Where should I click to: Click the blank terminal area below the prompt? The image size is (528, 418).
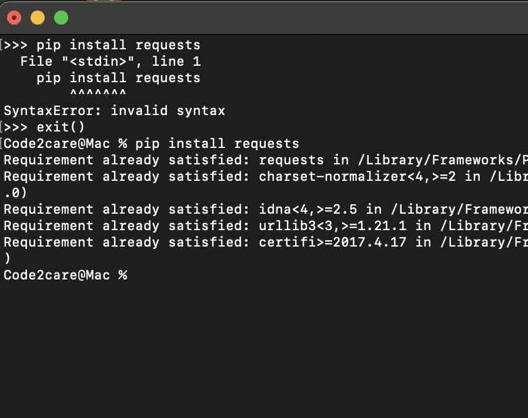click(x=265, y=346)
